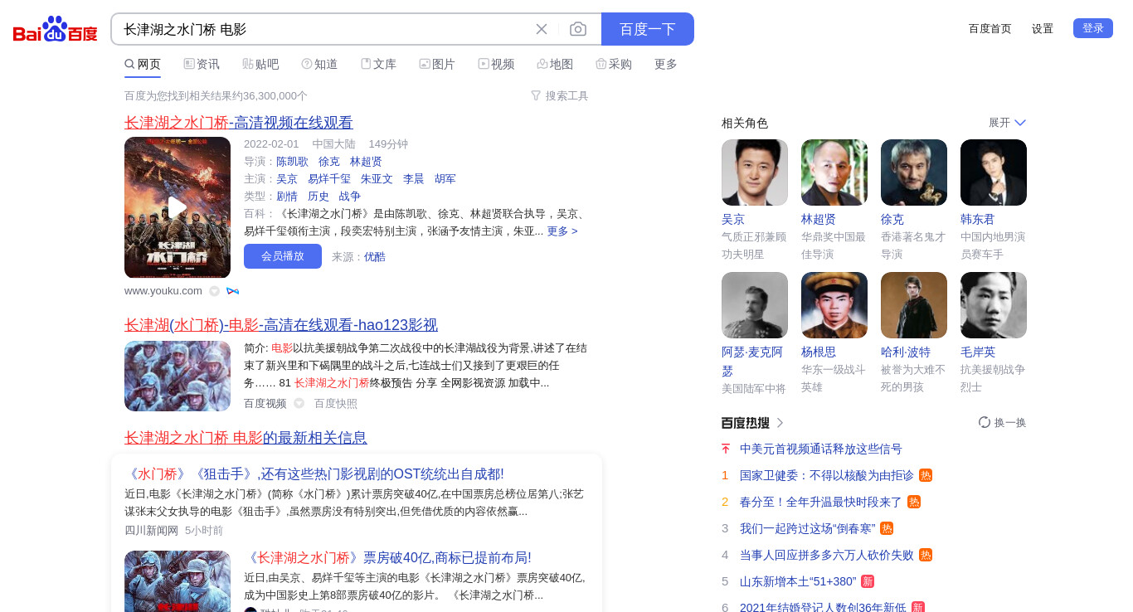Click the 百度一下 search button
Screen dimensions: 1133x612
point(648,29)
